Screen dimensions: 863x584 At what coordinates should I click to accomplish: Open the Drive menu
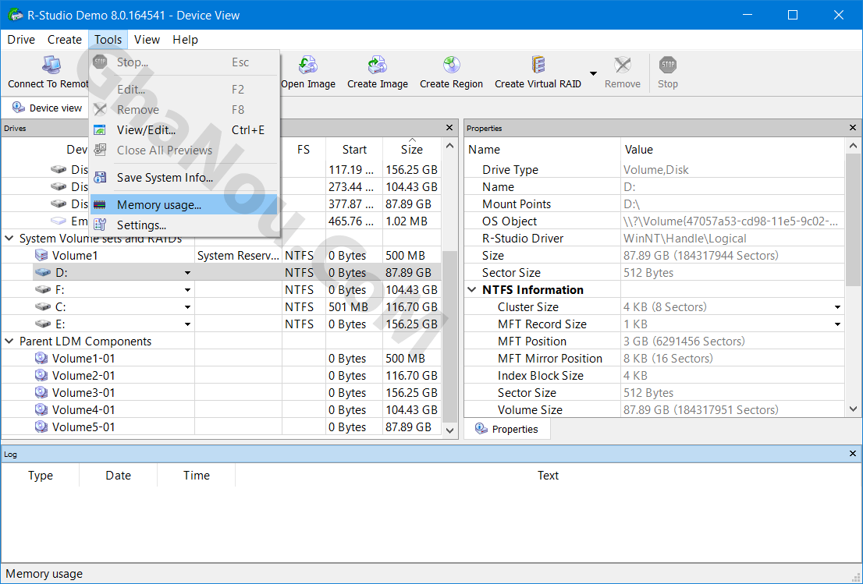pyautogui.click(x=21, y=40)
